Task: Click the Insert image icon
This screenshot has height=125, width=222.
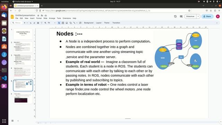Action: [67, 23]
